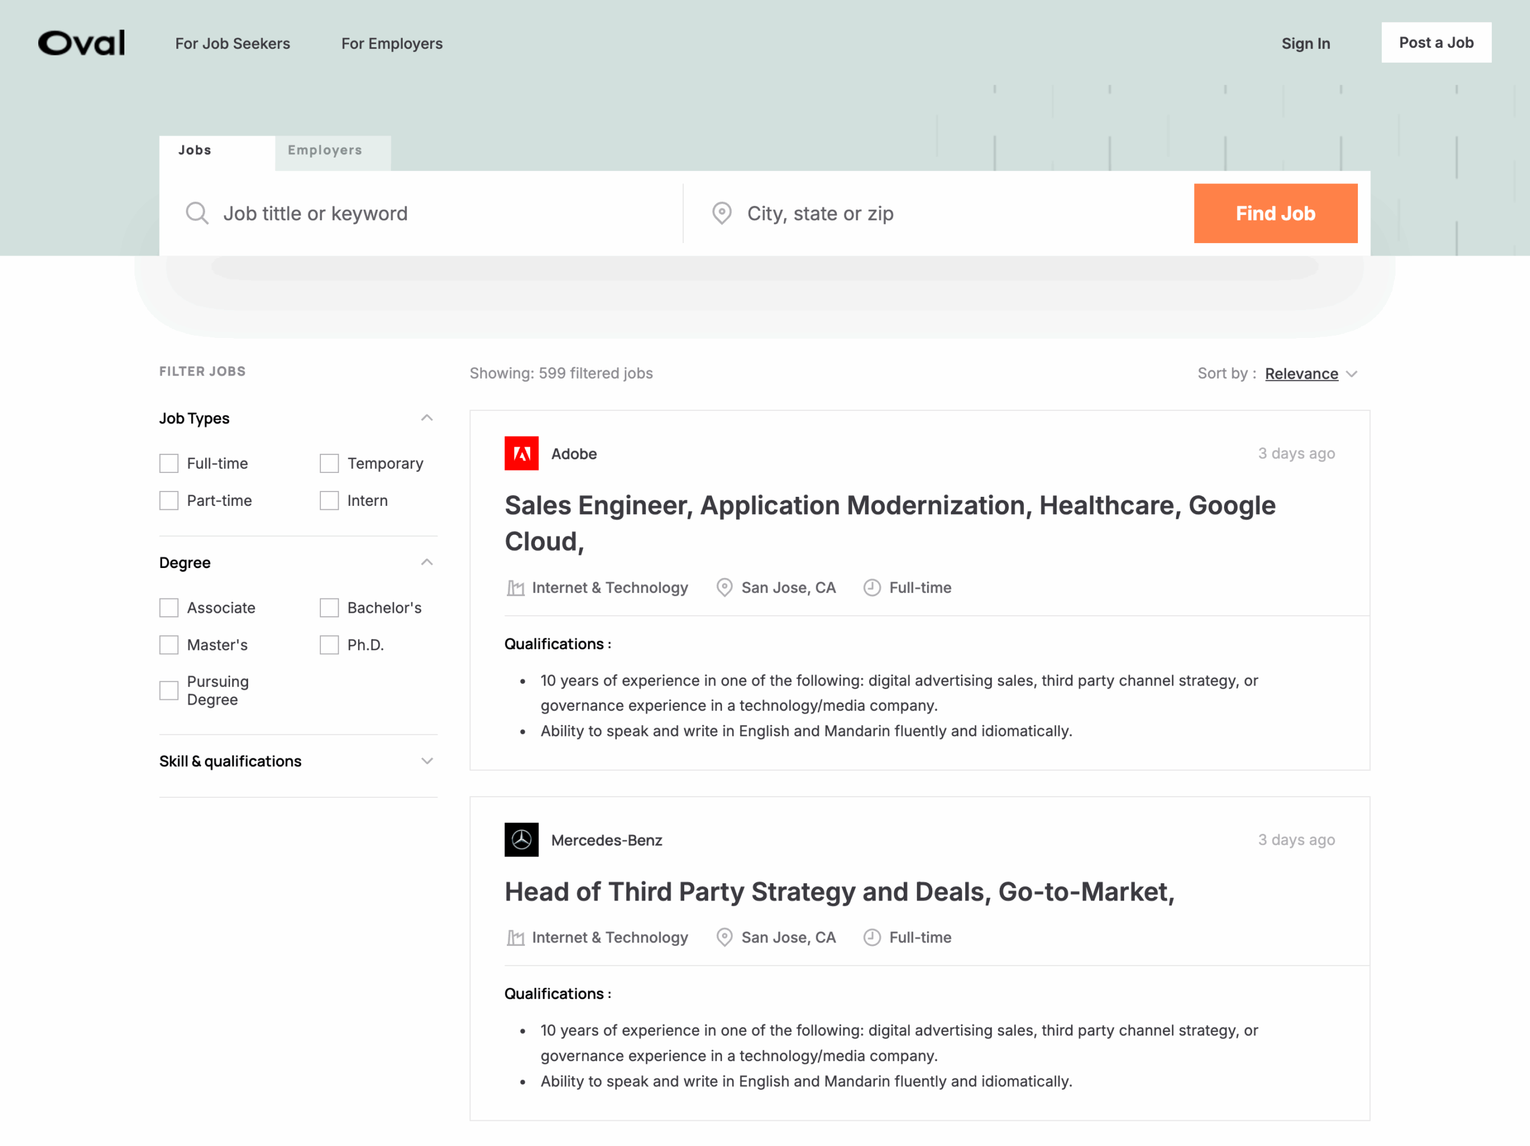Click the location pin in search bar
The image size is (1530, 1146).
(721, 213)
